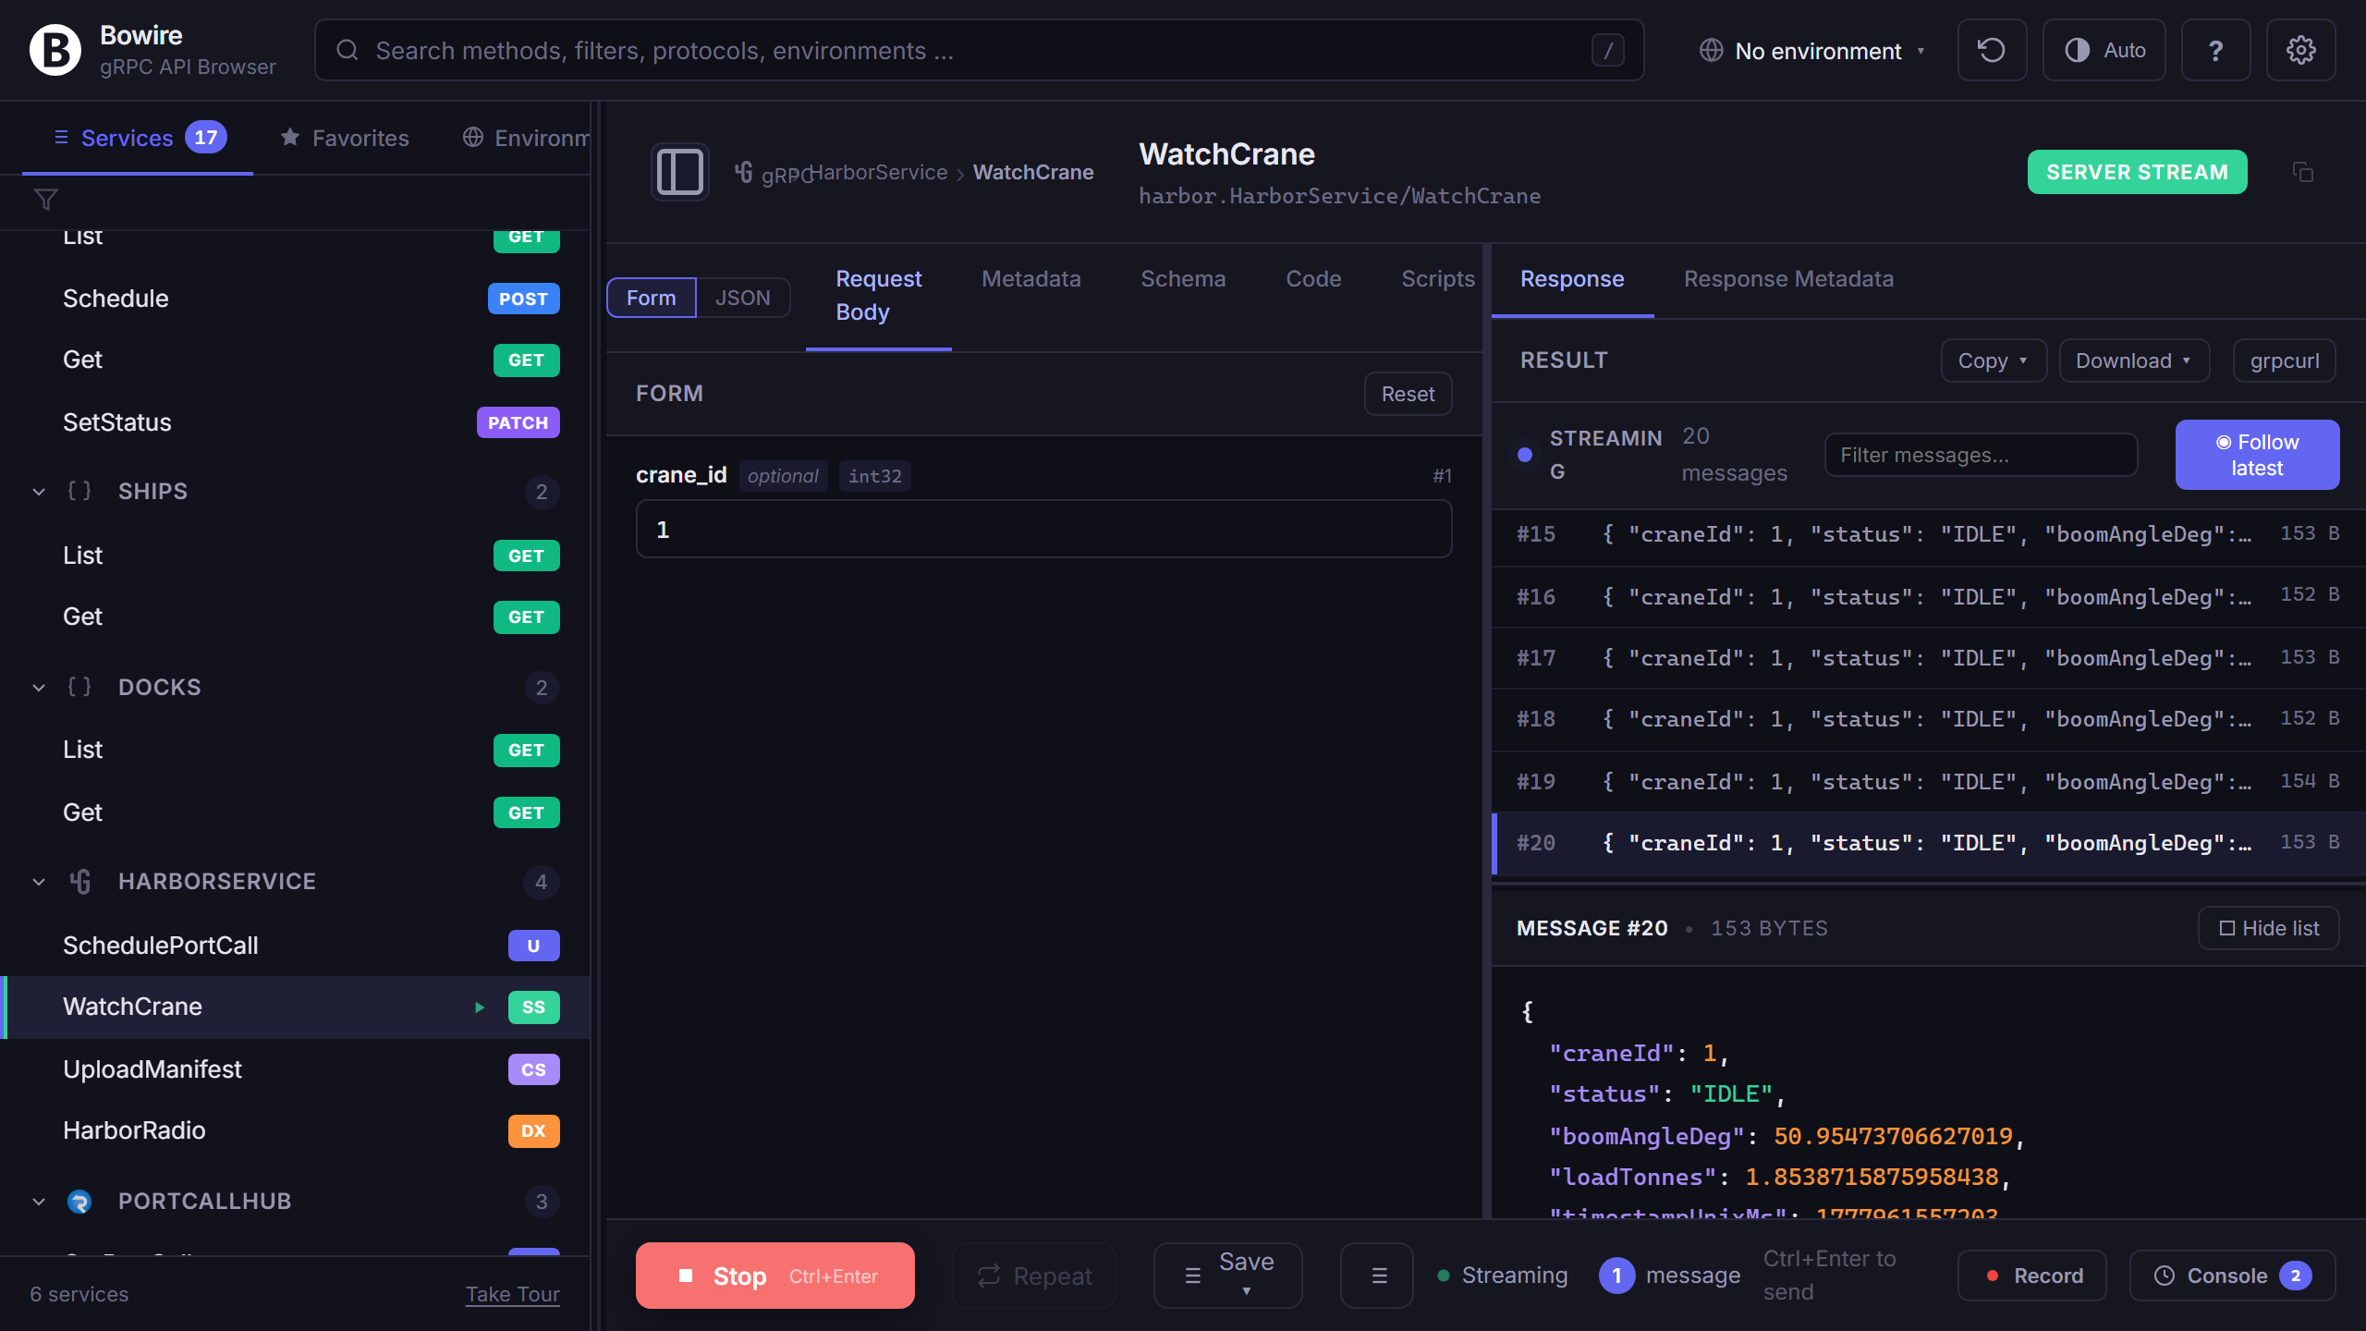Click the U badge on SchedulePortCall

click(533, 946)
